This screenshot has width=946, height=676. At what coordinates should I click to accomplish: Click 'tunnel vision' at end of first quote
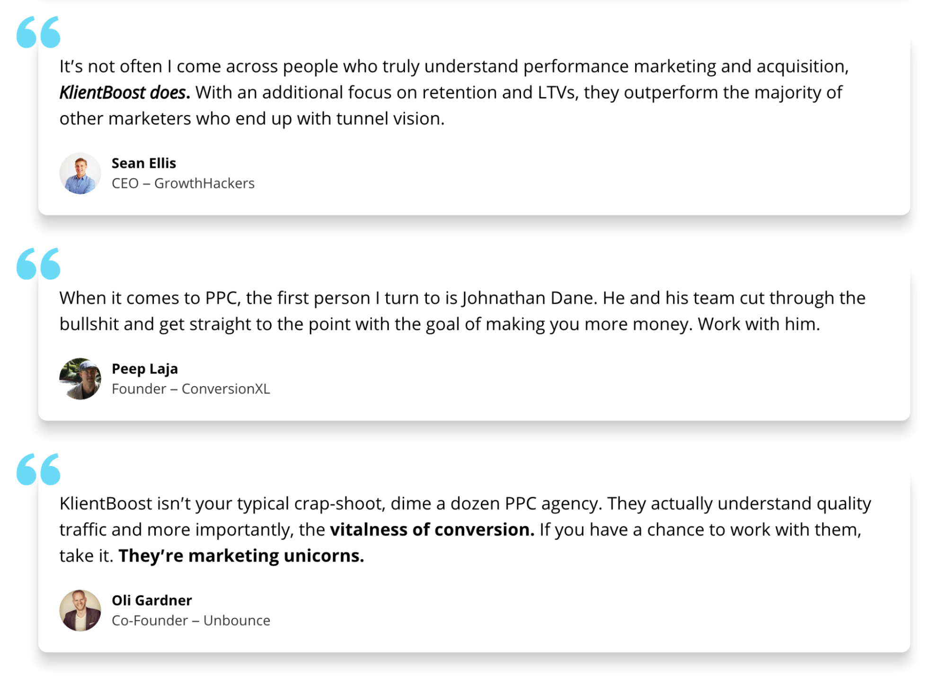pyautogui.click(x=389, y=119)
